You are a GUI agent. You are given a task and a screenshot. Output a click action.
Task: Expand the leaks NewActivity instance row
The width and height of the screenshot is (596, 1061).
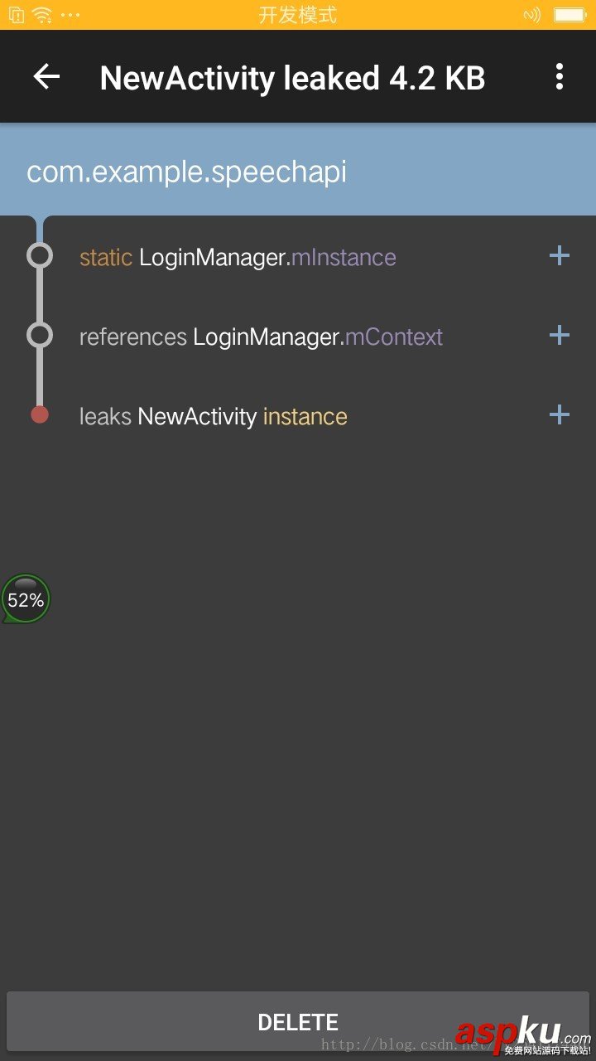(x=560, y=415)
